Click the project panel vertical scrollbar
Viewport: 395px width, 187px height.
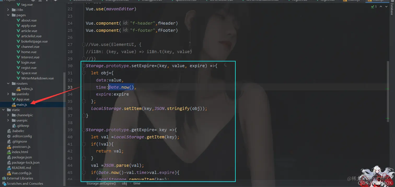tap(64, 129)
